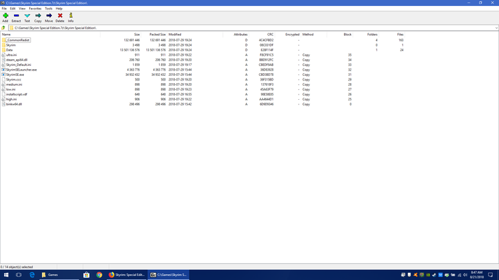This screenshot has height=280, width=499.
Task: Click the SkyrimSELauncher.exe file icon
Action: pos(3,70)
